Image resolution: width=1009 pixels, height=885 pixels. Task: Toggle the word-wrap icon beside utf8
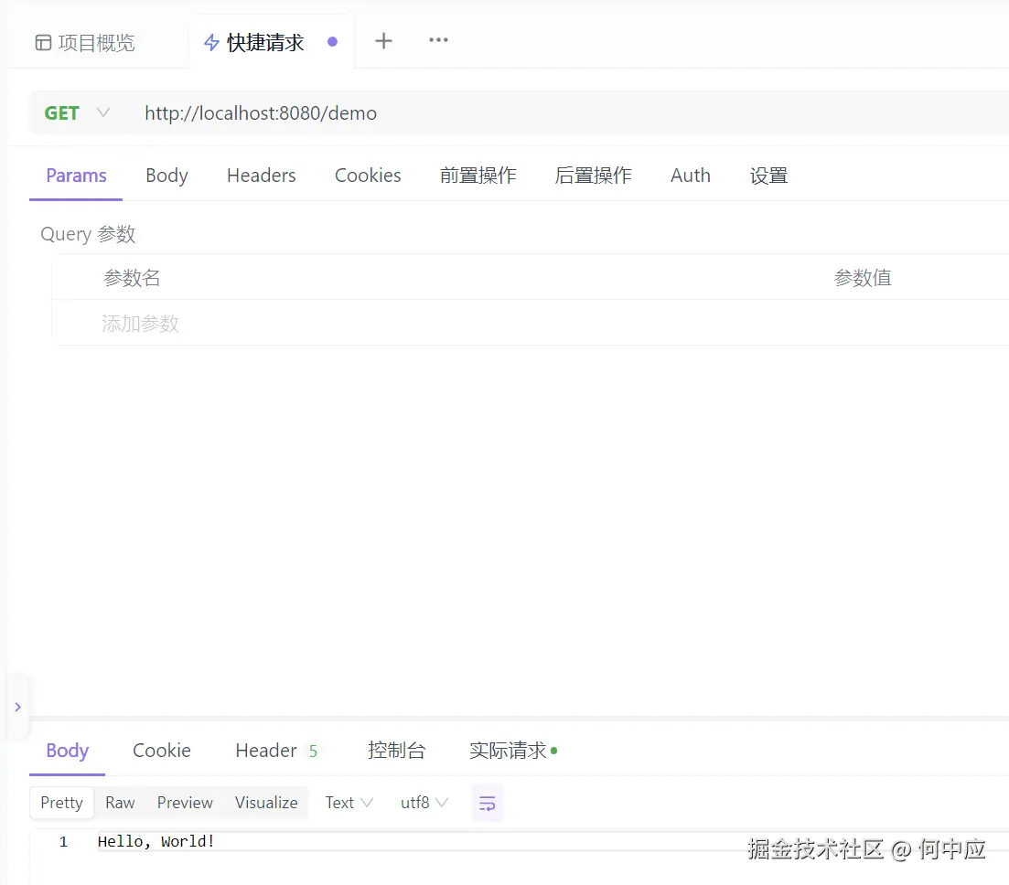pyautogui.click(x=487, y=803)
